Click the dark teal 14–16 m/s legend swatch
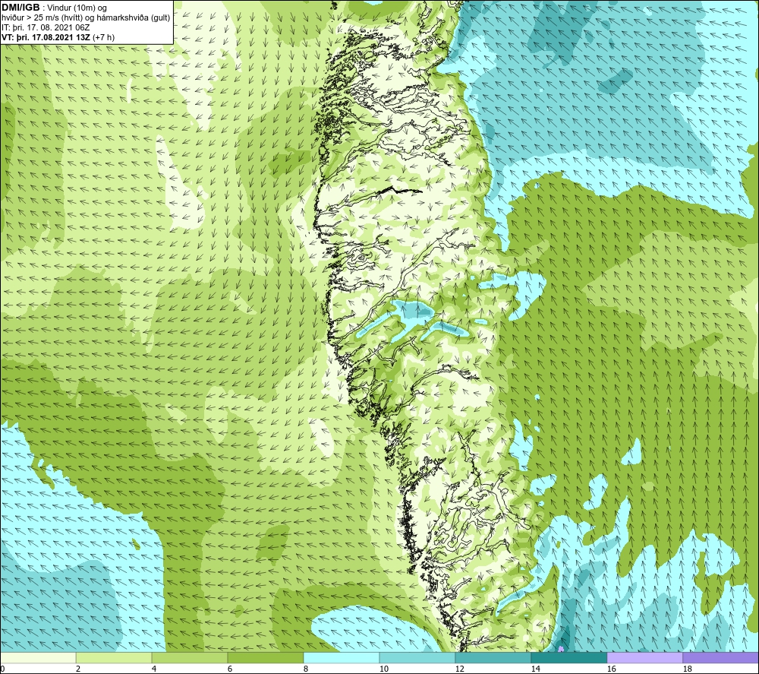The image size is (759, 674). click(568, 657)
